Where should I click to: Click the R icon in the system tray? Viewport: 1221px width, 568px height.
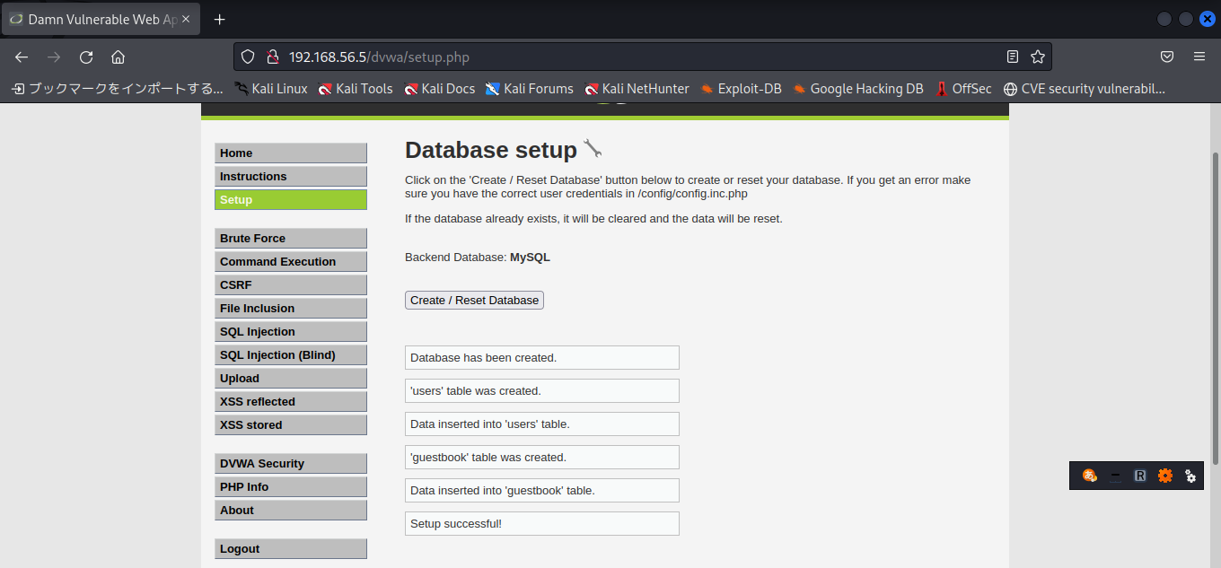1140,476
